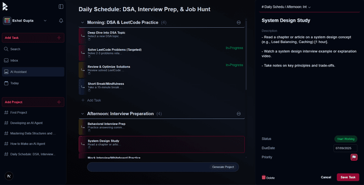Collapse Morning section with minus circle
Screen dimensions: 364x185
coord(238,22)
